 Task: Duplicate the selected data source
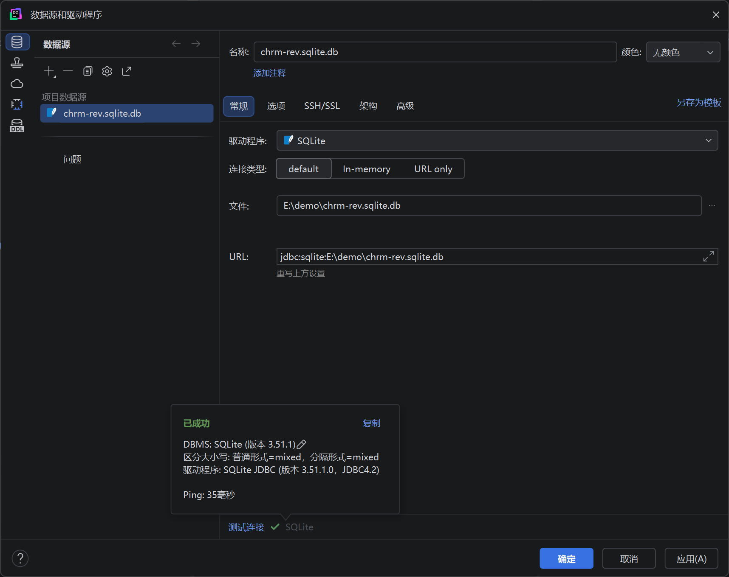click(x=88, y=71)
